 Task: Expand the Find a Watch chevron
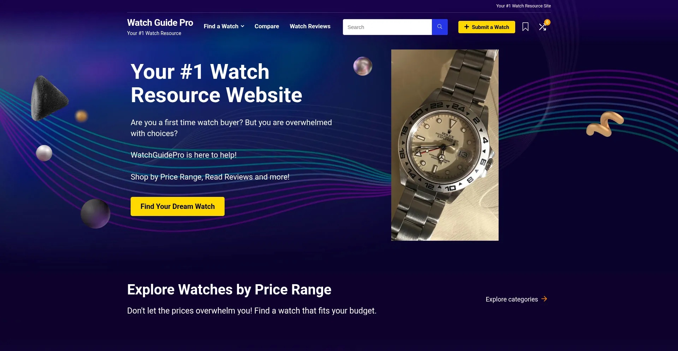pyautogui.click(x=242, y=27)
